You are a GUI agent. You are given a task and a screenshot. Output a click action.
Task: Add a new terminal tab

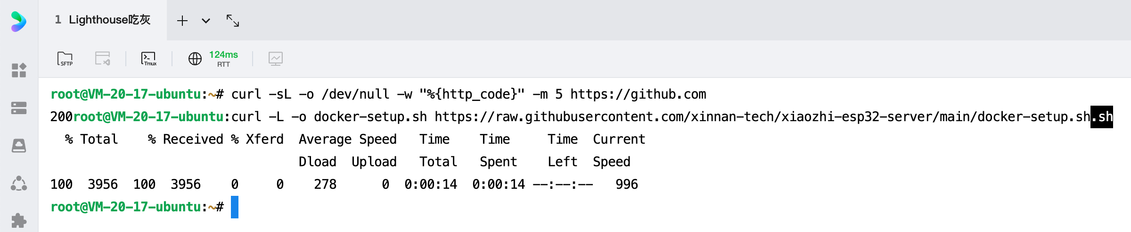pos(182,21)
